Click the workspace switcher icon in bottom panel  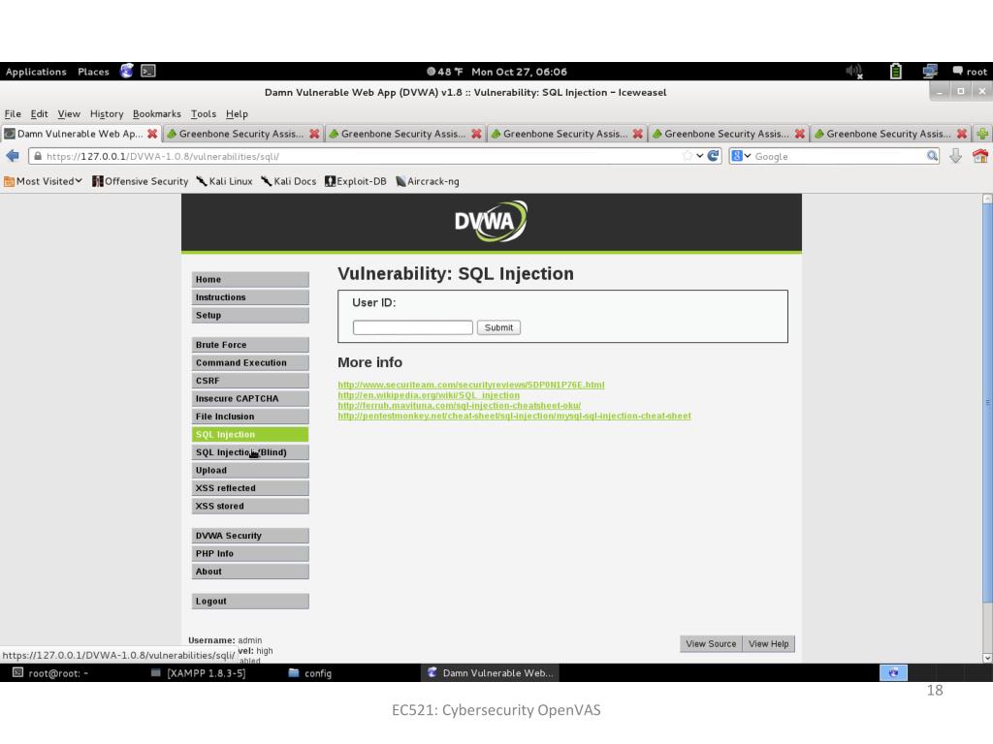point(893,672)
